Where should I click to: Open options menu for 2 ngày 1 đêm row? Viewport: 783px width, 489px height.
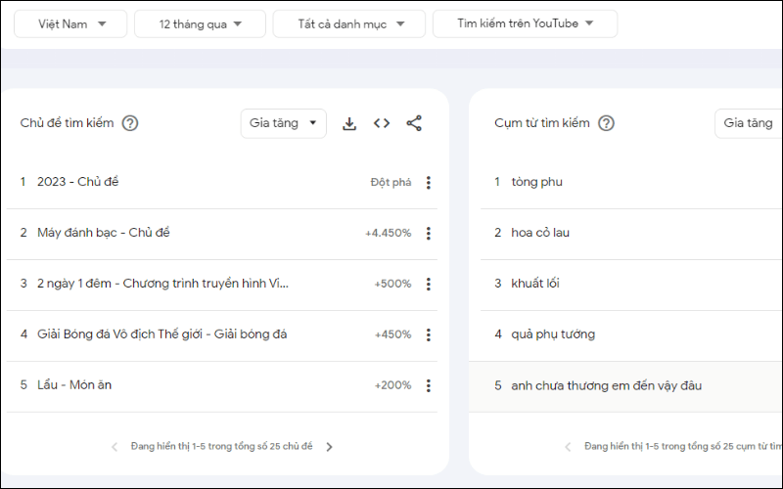[428, 285]
